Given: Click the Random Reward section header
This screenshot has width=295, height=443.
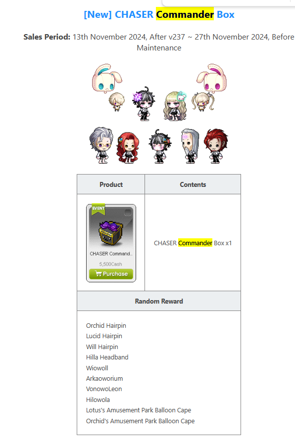Looking at the screenshot, I should pos(159,301).
